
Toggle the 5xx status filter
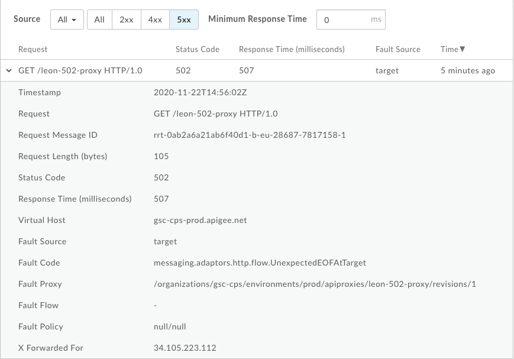coord(184,20)
